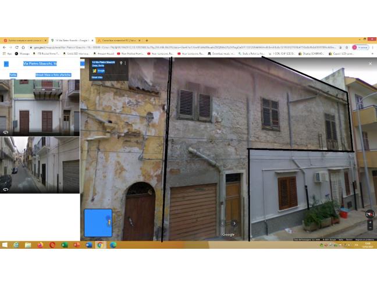377x286 pixels.
Task: Click the location pin icon in address card
Action: pos(120,63)
